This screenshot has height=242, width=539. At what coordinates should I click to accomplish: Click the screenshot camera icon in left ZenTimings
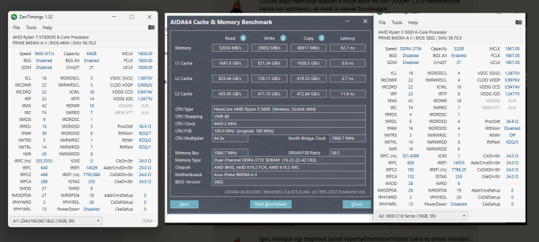(x=151, y=28)
